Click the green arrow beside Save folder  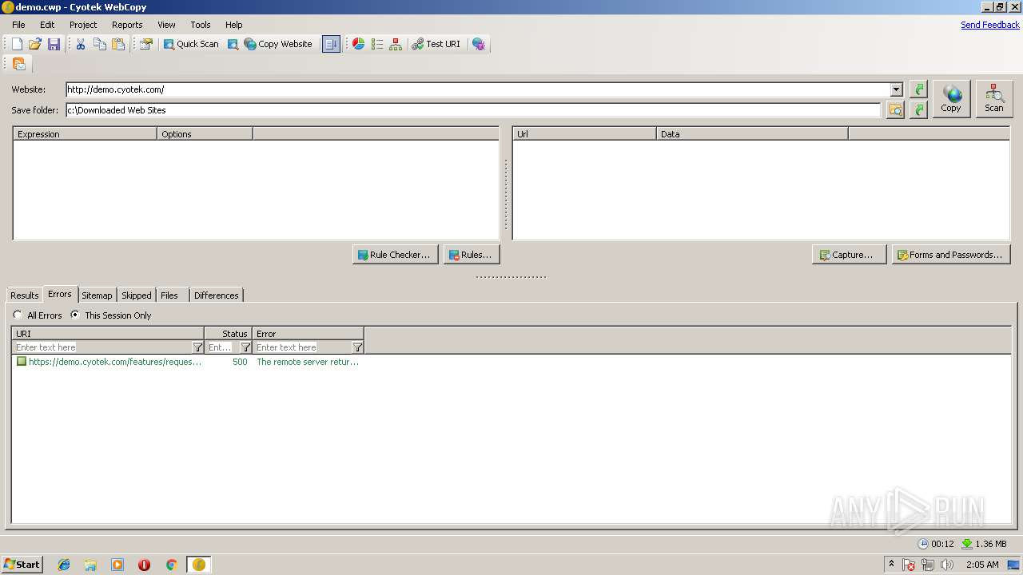(x=919, y=109)
